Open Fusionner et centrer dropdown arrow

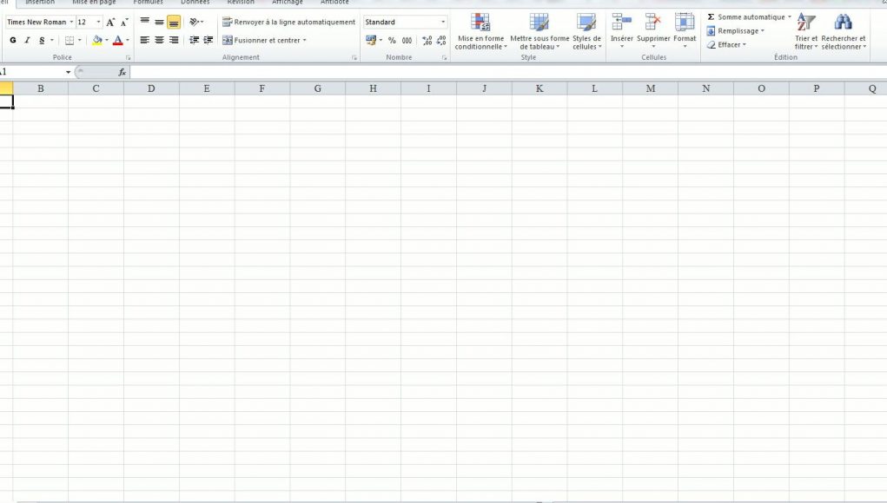tap(304, 40)
